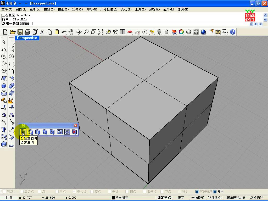
Task: Click the color wheel properties icon
Action: tap(181, 32)
